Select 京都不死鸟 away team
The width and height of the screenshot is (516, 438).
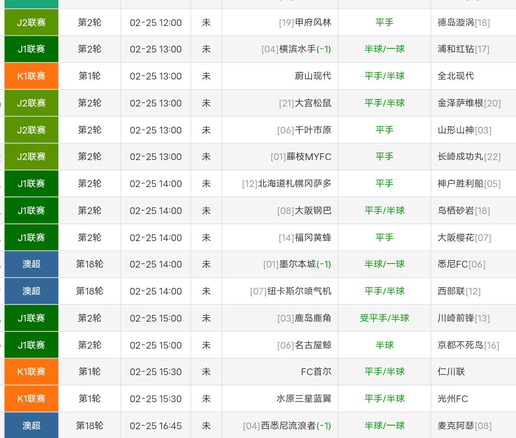(460, 345)
